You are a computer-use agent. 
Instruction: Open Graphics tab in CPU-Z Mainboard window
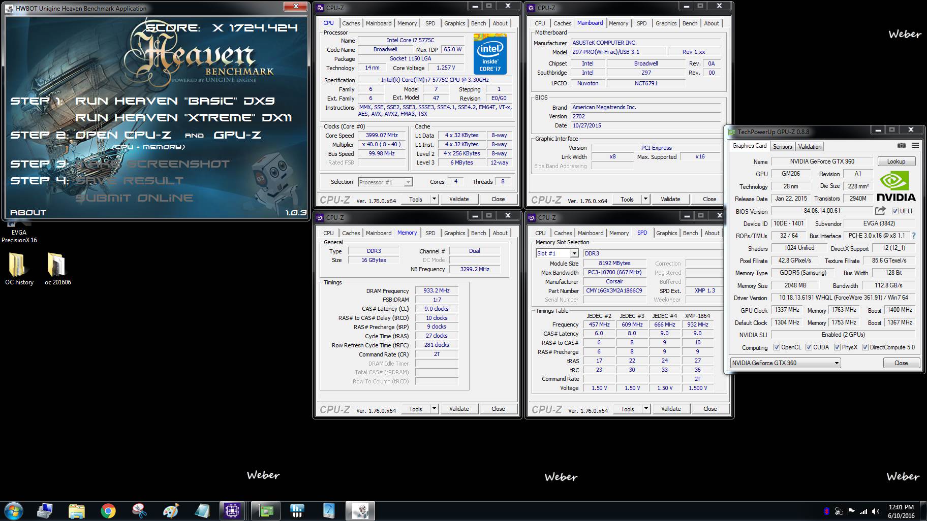click(x=666, y=23)
